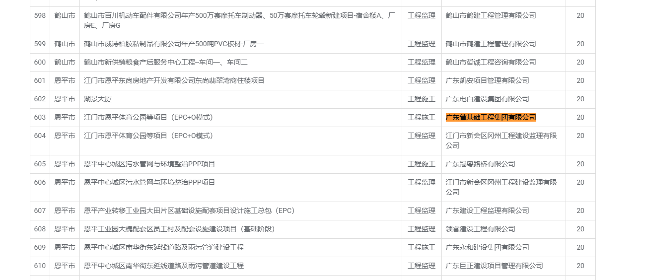Select project 恩平产业转移工业园大田片区 EPC
The height and width of the screenshot is (280, 645).
[x=190, y=211]
